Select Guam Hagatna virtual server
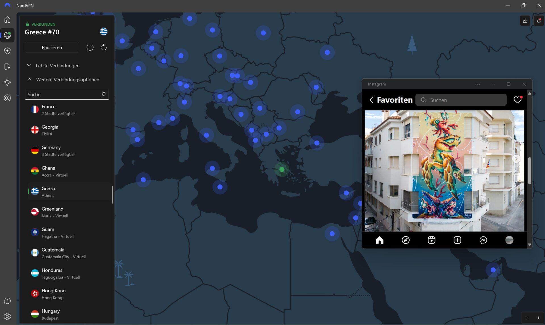Image resolution: width=545 pixels, height=325 pixels. coord(69,232)
